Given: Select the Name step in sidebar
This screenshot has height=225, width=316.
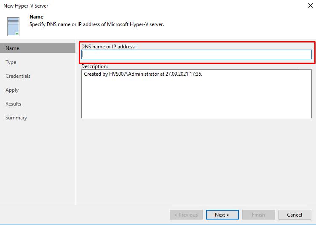Looking at the screenshot, I should (x=37, y=48).
